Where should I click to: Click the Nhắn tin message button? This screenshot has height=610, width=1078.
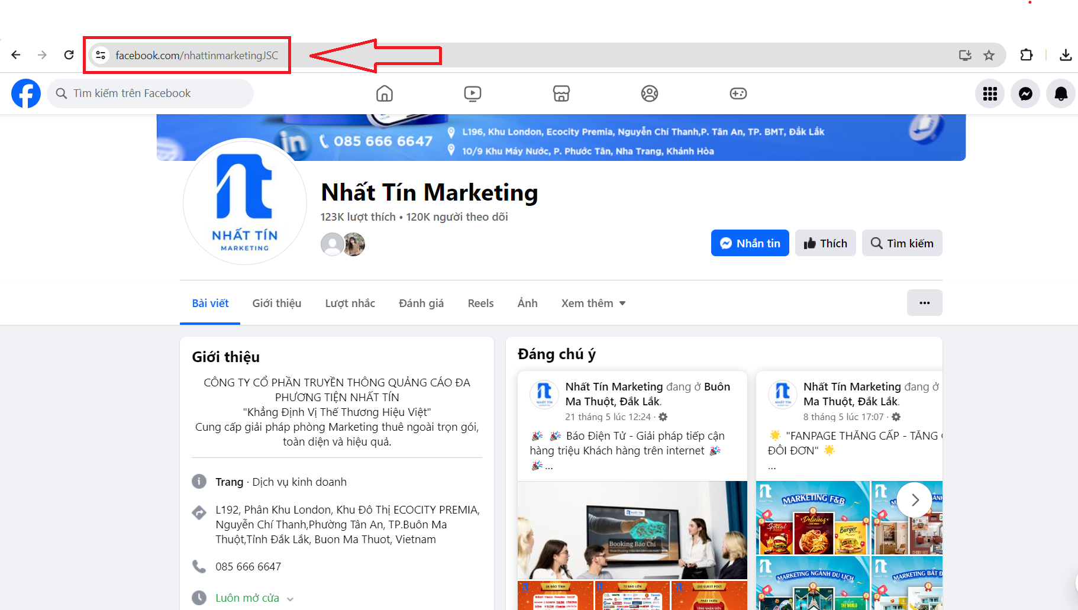750,243
